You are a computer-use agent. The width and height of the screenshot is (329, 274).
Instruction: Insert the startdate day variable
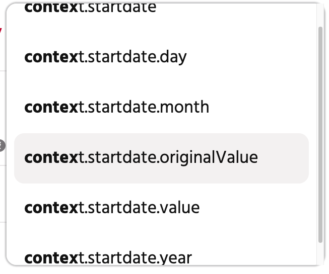coord(105,57)
